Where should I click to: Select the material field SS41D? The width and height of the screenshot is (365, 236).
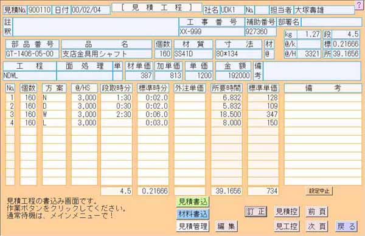click(x=193, y=54)
